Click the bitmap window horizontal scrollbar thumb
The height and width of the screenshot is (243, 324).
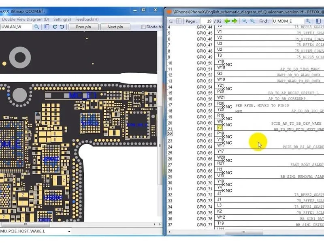click(x=26, y=224)
